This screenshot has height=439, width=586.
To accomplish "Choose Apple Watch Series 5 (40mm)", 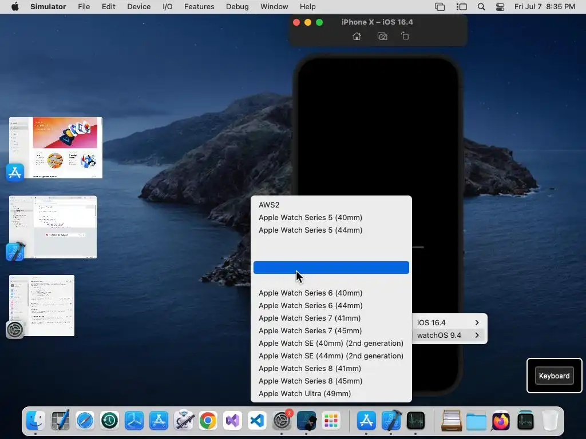I will (331, 218).
